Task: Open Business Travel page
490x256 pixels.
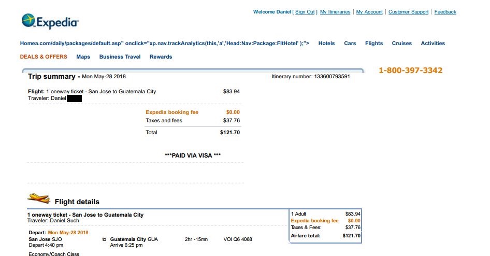Action: tap(120, 56)
